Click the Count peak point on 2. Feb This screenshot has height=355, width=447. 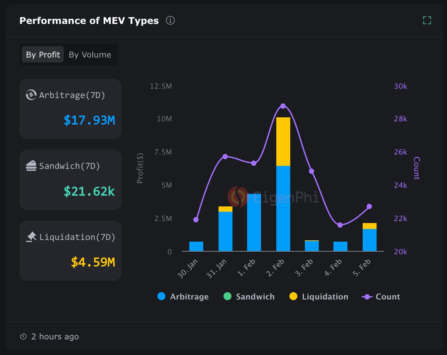tap(283, 106)
